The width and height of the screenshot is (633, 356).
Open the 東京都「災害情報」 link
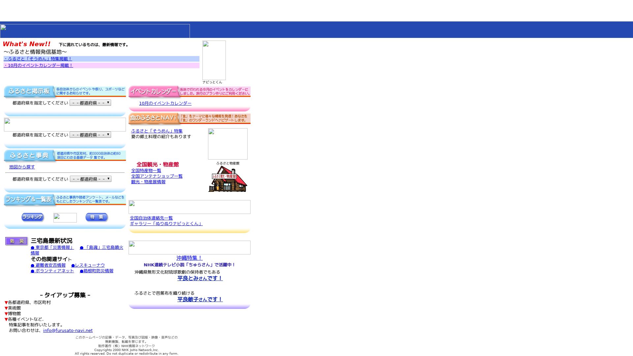[52, 247]
